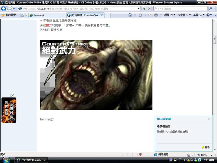
Task: Expand the zoom level dropdown arrow
Action: coord(211,155)
